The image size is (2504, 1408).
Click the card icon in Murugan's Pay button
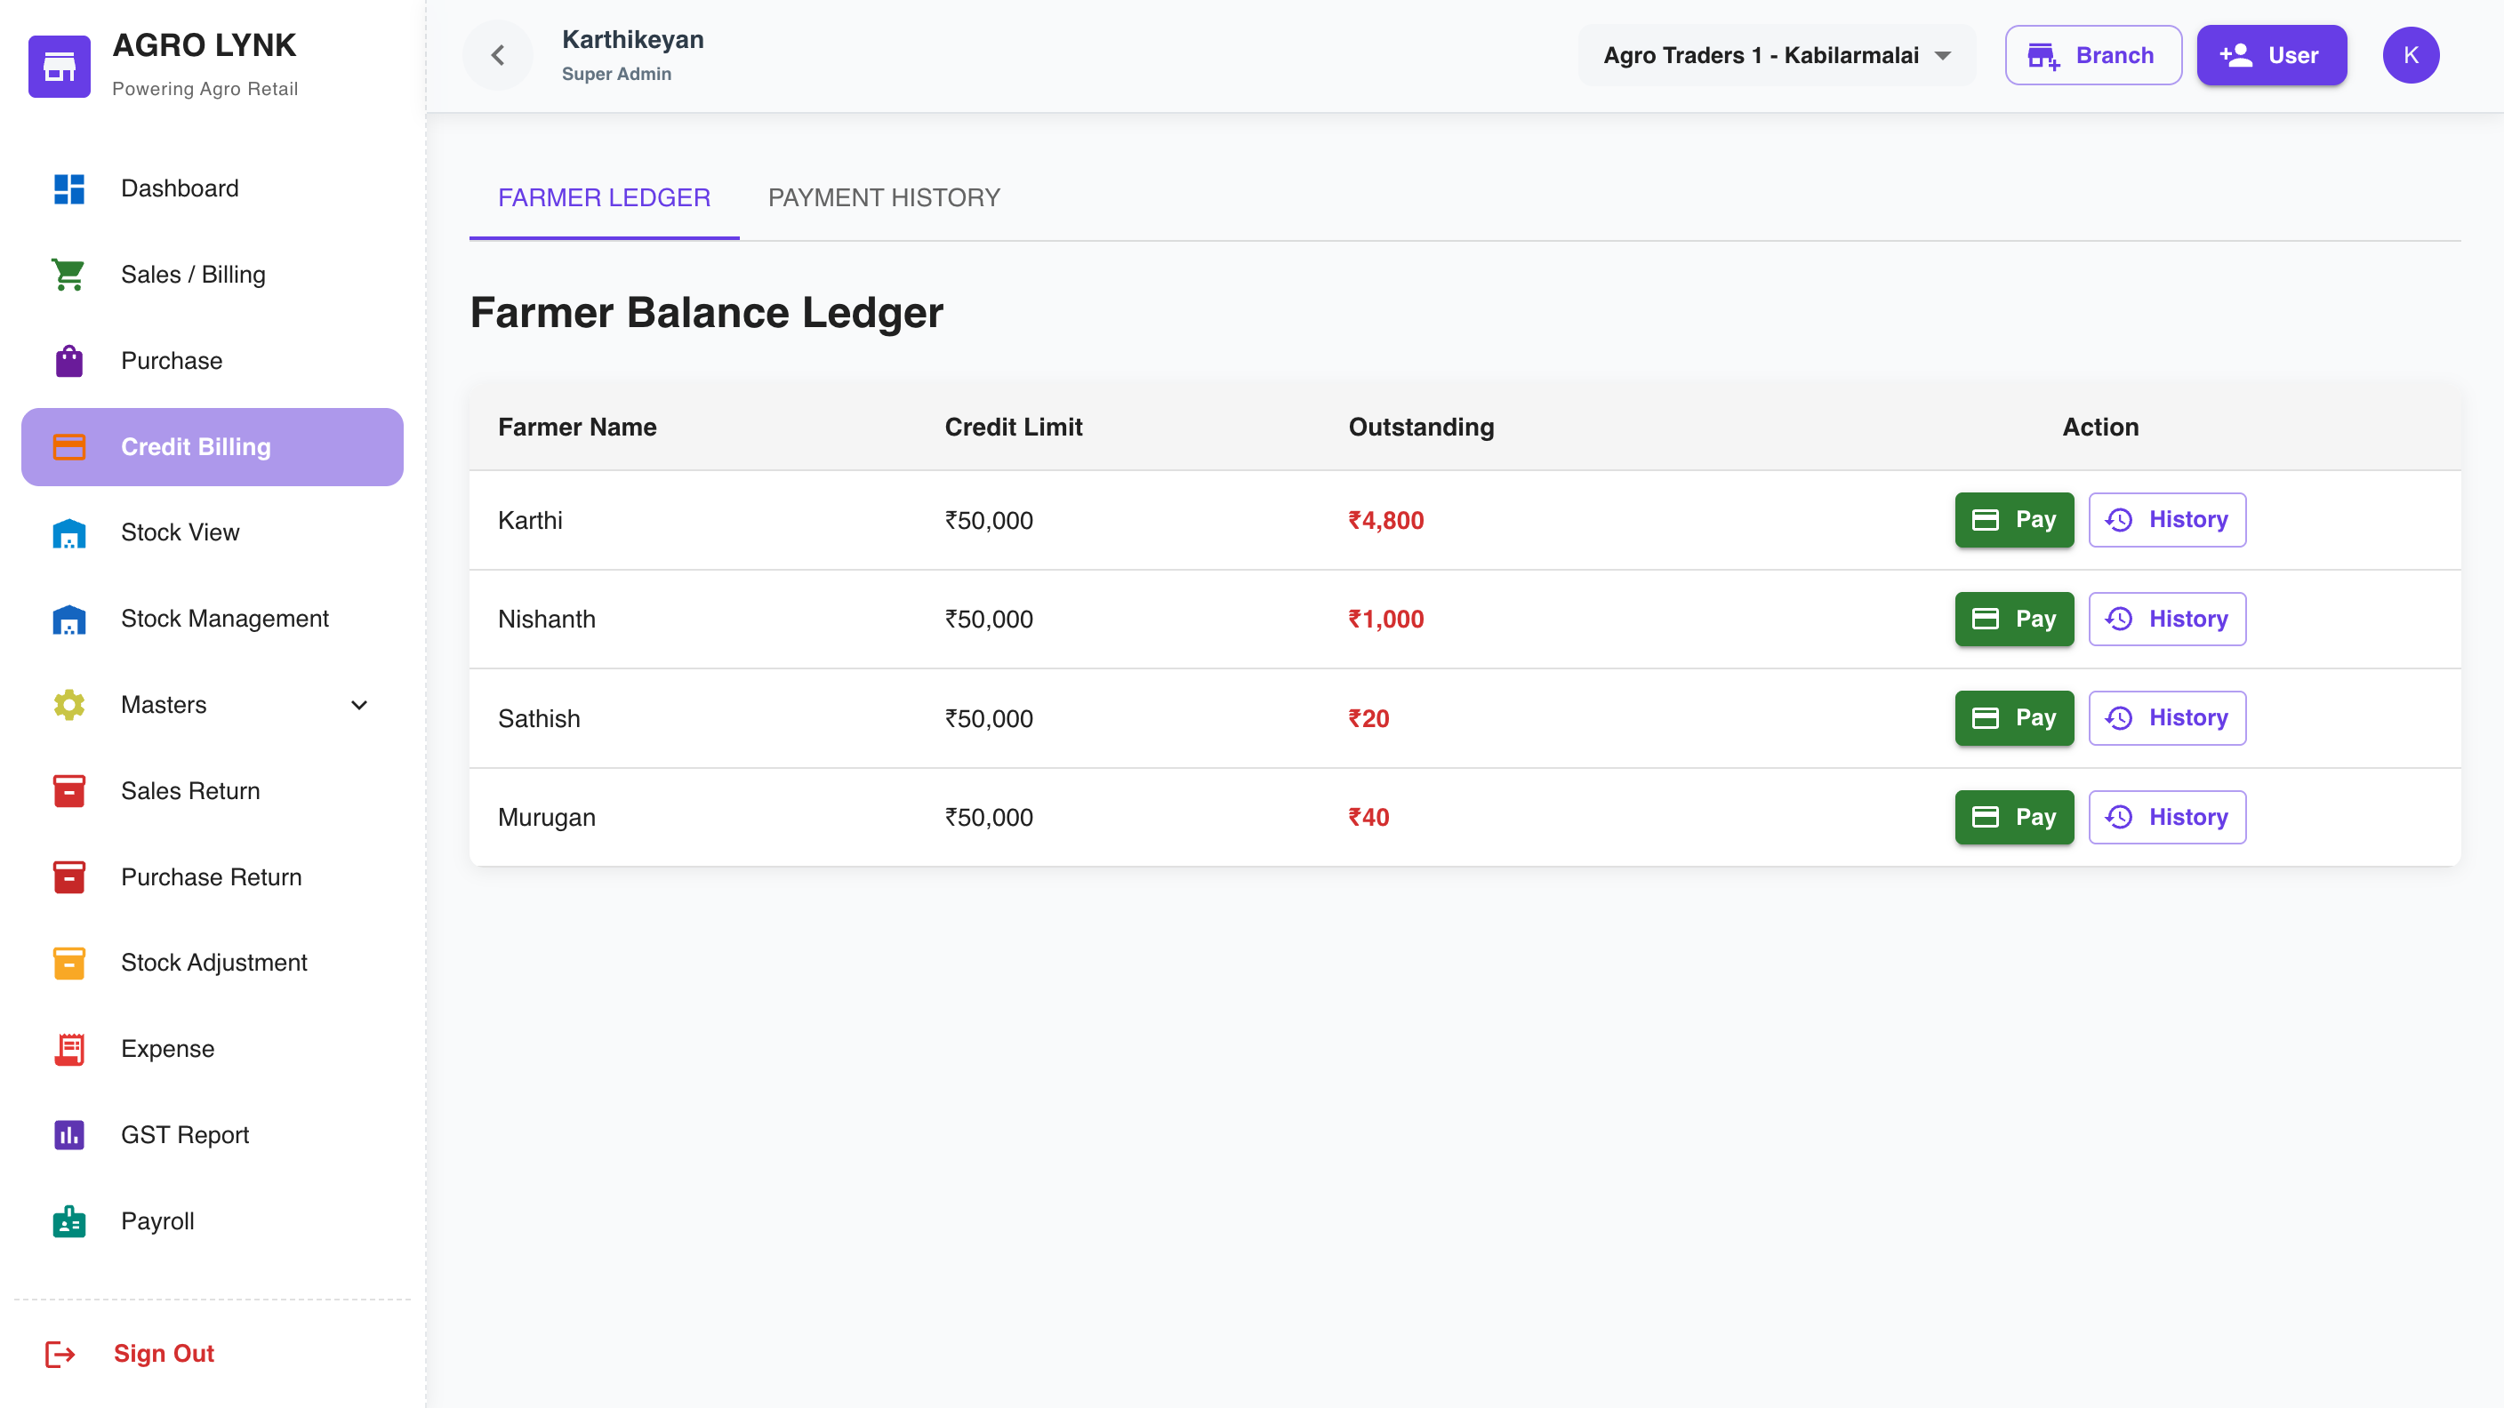1985,817
